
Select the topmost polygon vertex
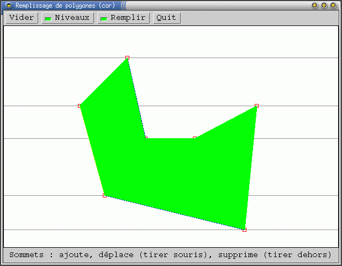[127, 58]
